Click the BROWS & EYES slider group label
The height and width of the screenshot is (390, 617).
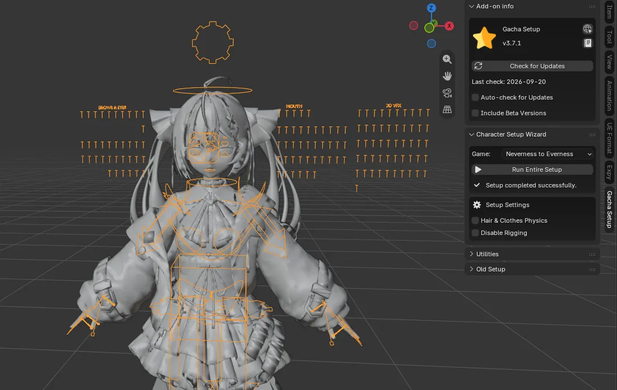(x=112, y=107)
